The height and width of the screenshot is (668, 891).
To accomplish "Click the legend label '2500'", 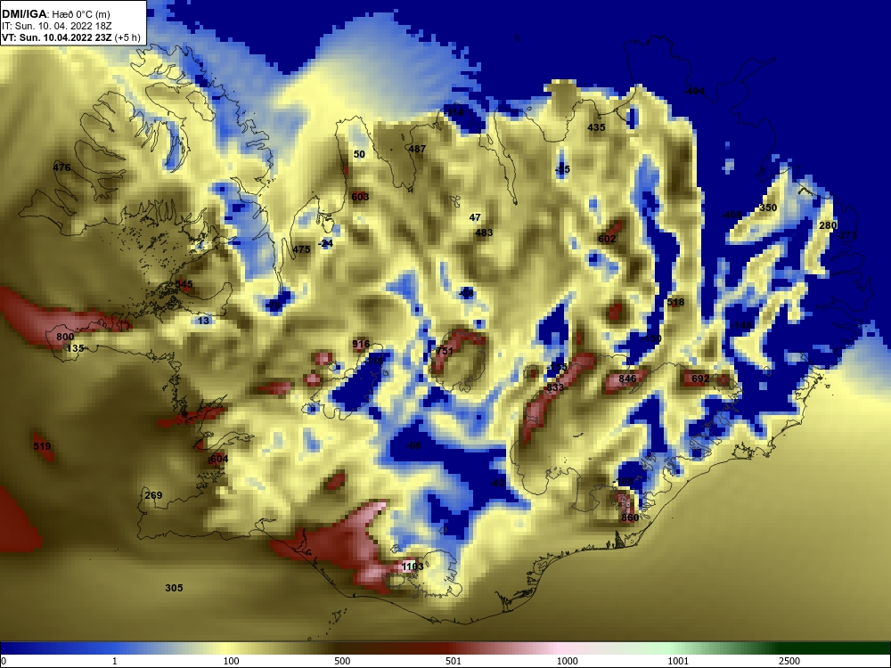I will pyautogui.click(x=789, y=661).
